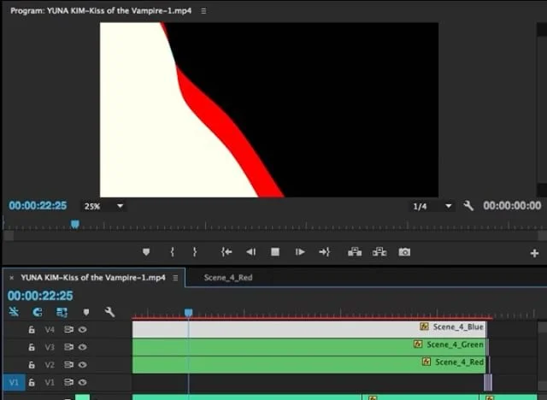Screen dimensions: 547x400
Task: Target the V1 track label
Action: point(50,382)
